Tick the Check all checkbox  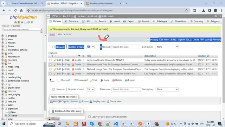tap(58, 80)
